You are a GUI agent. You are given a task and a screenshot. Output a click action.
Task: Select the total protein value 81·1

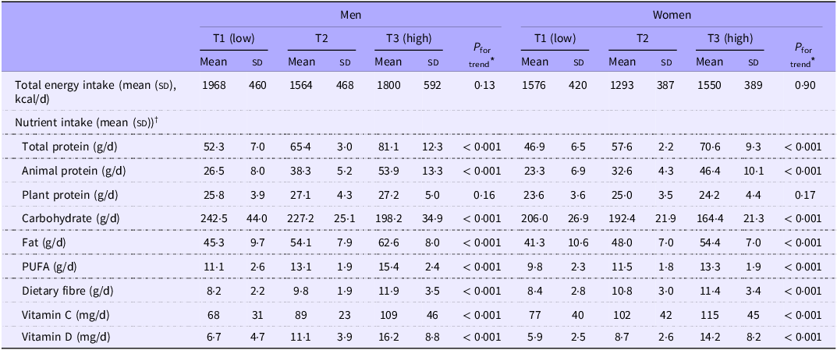pos(388,147)
